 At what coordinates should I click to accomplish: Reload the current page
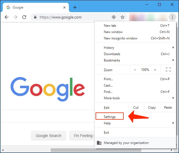coord(24,17)
